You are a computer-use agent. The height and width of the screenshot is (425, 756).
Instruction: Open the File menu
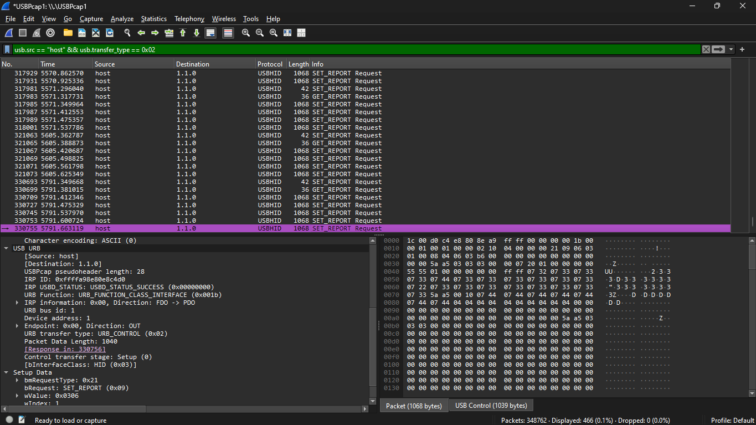pos(11,19)
